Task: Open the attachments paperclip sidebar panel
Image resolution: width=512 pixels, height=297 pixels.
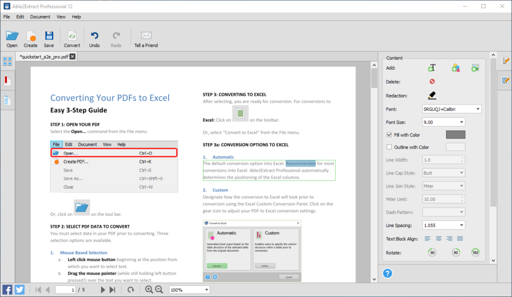Action: 7,100
